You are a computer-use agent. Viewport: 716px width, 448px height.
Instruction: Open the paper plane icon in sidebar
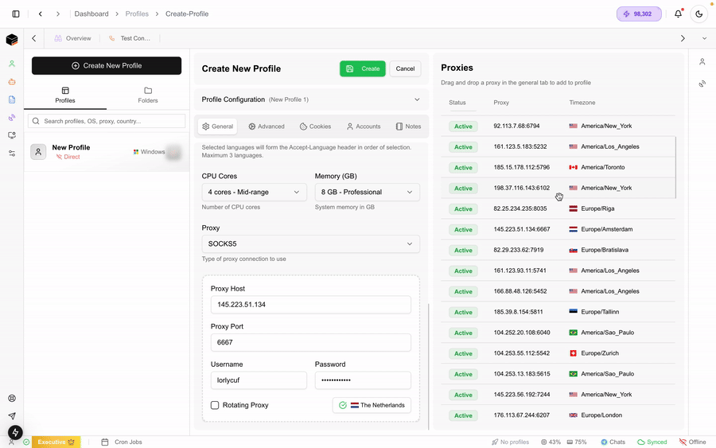tap(12, 416)
